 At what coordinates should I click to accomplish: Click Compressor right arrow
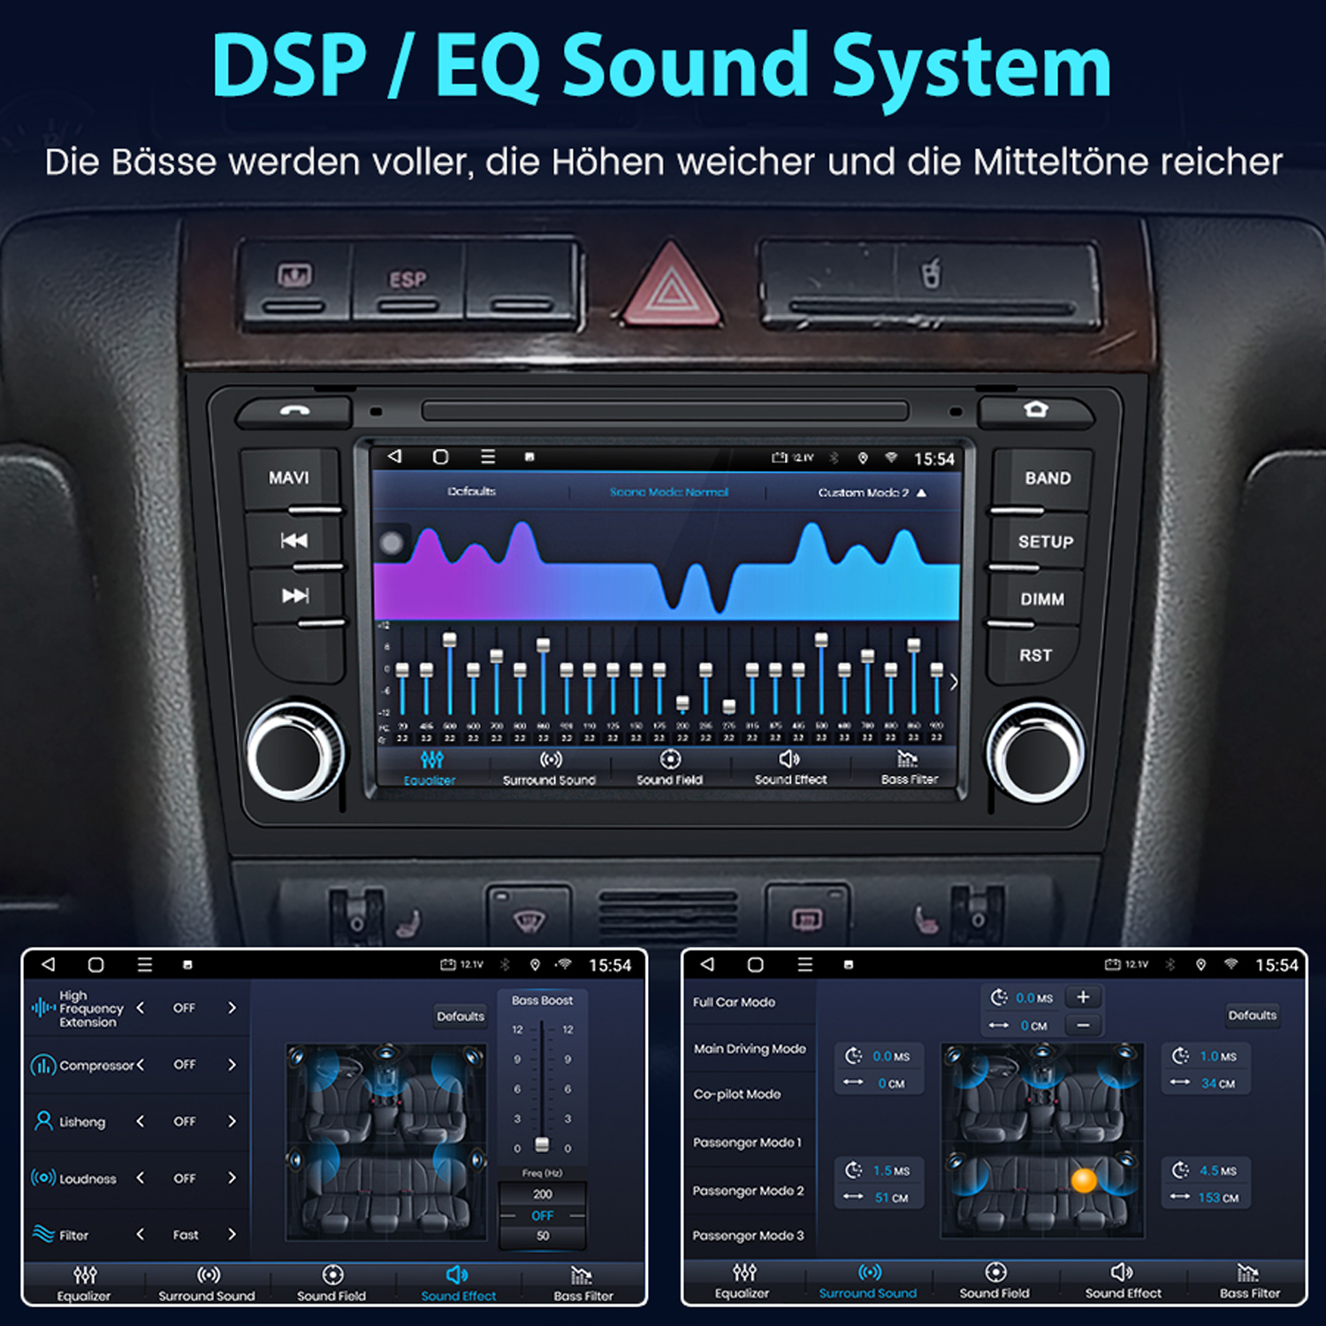(232, 1064)
